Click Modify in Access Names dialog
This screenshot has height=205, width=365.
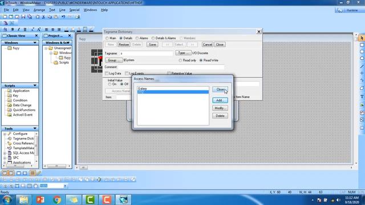tap(220, 108)
